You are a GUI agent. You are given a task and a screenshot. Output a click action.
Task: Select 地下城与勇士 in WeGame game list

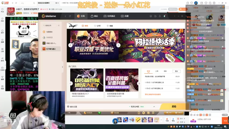(x=51, y=49)
